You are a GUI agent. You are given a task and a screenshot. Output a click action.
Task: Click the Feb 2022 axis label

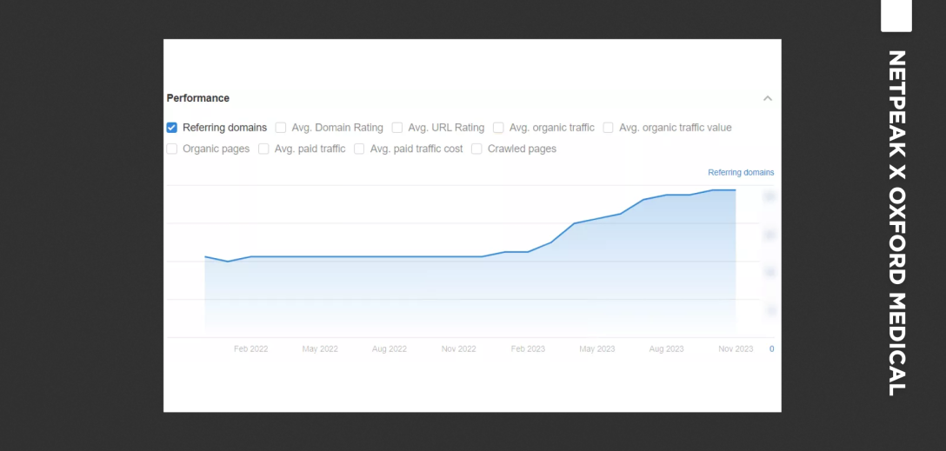[x=250, y=349]
